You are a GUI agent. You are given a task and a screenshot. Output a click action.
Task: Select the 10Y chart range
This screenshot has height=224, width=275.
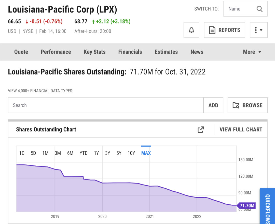(131, 153)
